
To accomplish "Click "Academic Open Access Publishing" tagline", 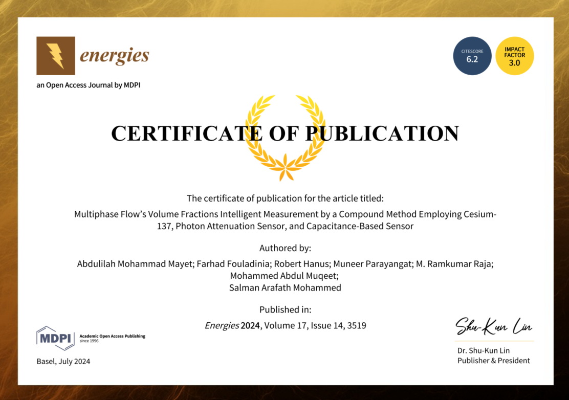I will pos(112,336).
